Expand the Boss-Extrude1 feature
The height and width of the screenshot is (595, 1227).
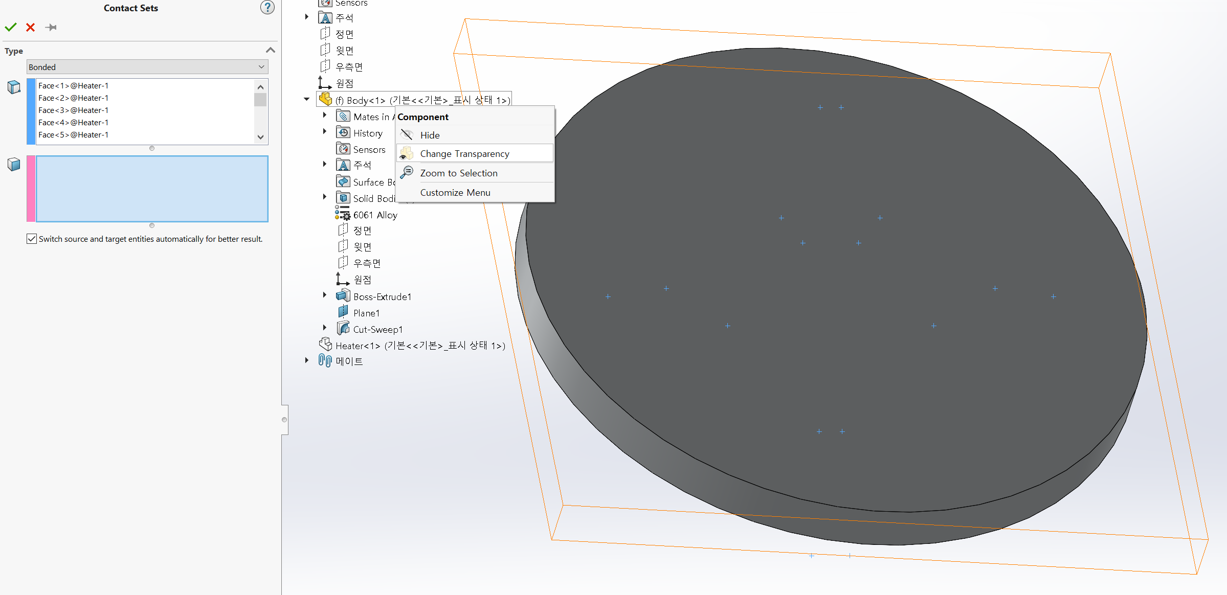point(325,295)
